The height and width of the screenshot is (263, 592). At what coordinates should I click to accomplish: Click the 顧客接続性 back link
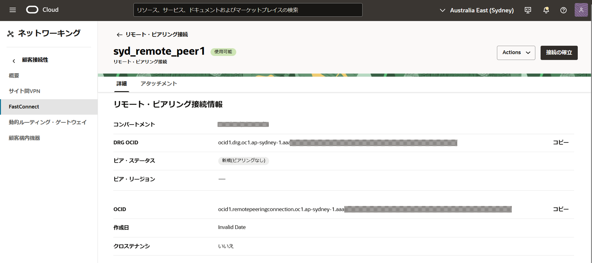coord(35,60)
